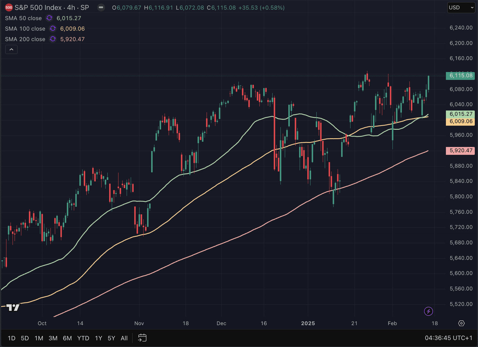Open chart settings gear icon
The image size is (478, 347).
pos(461,323)
